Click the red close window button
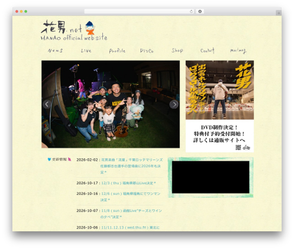Screen dimensions: 294x249 (17, 11)
